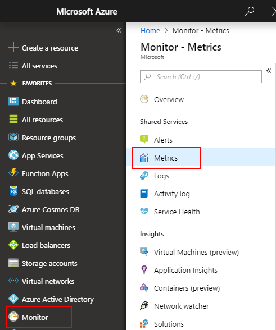Screen dimensions: 276x330
Task: Open the Resource groups cube icon
Action: point(13,137)
